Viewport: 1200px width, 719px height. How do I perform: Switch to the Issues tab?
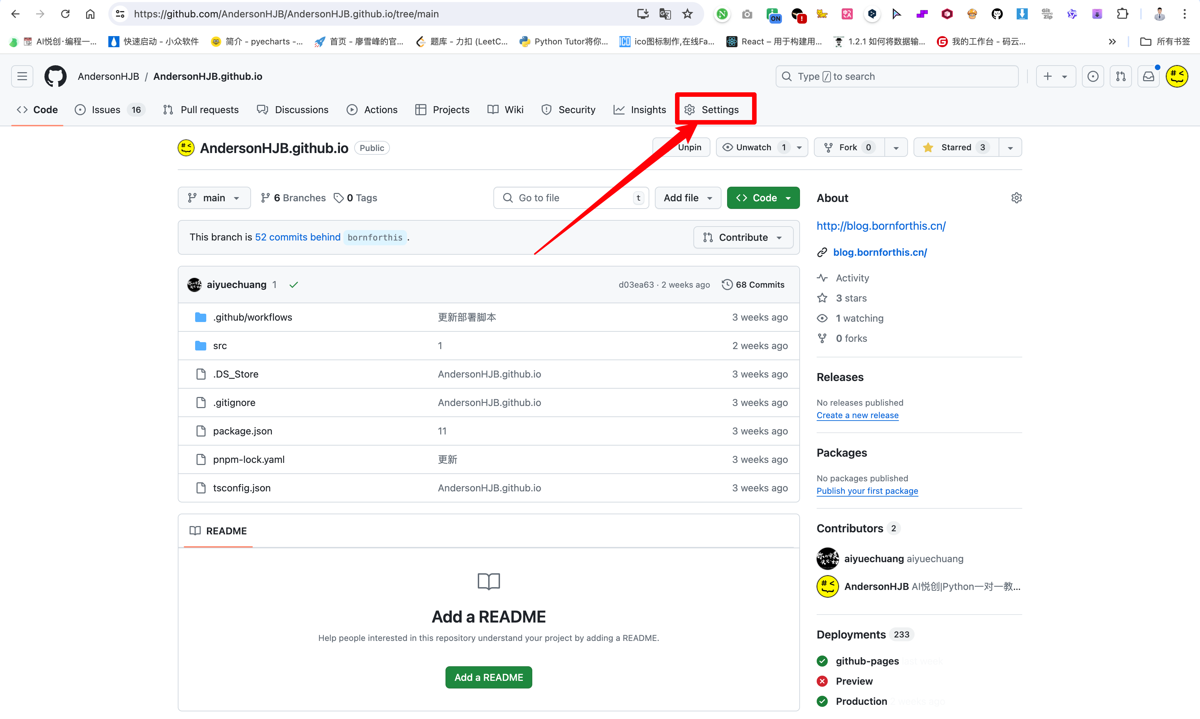(109, 110)
